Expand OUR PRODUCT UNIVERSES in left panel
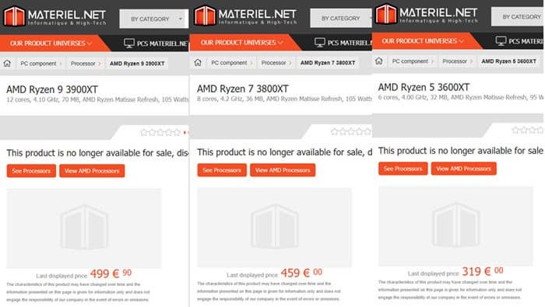The width and height of the screenshot is (545, 307). [51, 44]
